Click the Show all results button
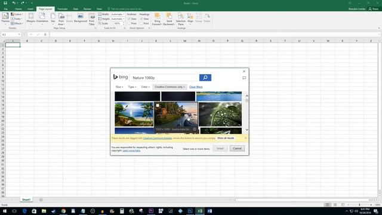This screenshot has width=382, height=215. (226, 138)
